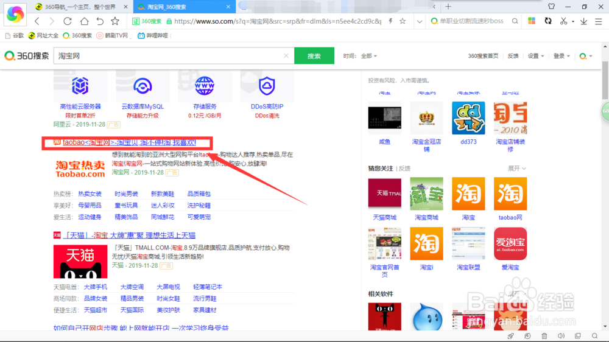Open the 网址大全 bookmark
The image size is (609, 342).
click(43, 35)
